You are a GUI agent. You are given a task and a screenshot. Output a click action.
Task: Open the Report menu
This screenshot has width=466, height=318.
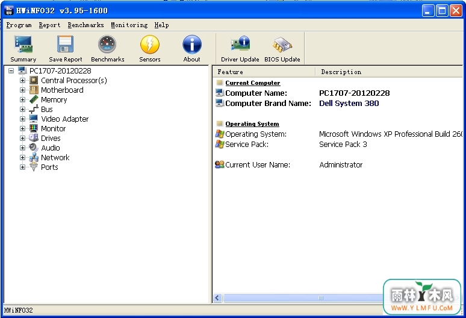49,25
